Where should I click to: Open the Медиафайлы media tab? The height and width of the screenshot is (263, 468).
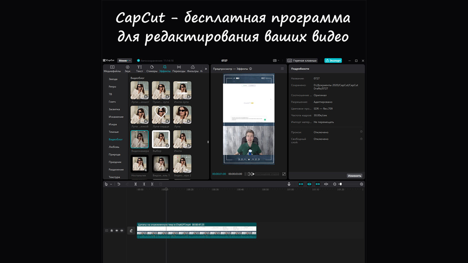coord(112,69)
